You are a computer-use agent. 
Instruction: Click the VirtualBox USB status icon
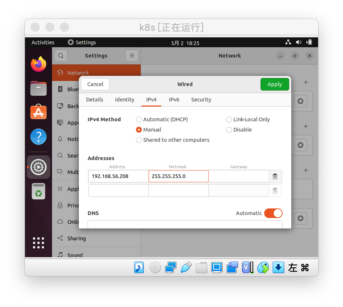point(186,267)
